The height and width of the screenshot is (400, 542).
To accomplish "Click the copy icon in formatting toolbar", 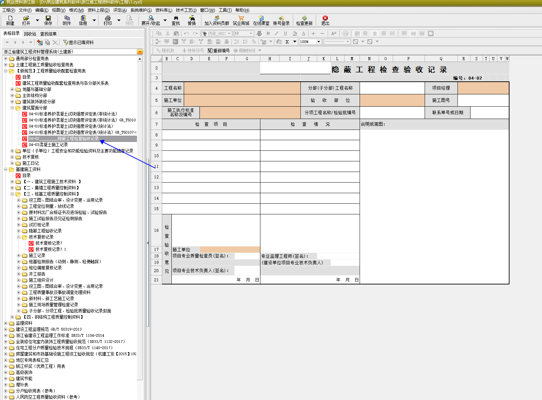I will click(x=159, y=34).
